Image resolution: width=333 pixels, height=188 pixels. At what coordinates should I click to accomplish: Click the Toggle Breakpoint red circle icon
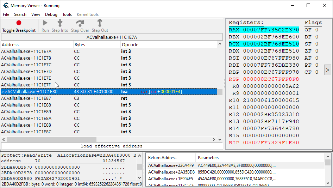[x=19, y=23]
